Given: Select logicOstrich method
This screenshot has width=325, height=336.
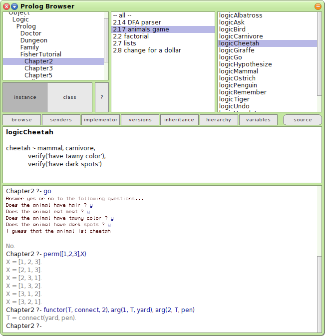Looking at the screenshot, I should tap(268, 78).
